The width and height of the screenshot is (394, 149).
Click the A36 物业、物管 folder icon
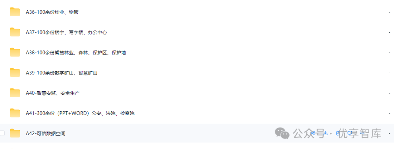(x=15, y=12)
